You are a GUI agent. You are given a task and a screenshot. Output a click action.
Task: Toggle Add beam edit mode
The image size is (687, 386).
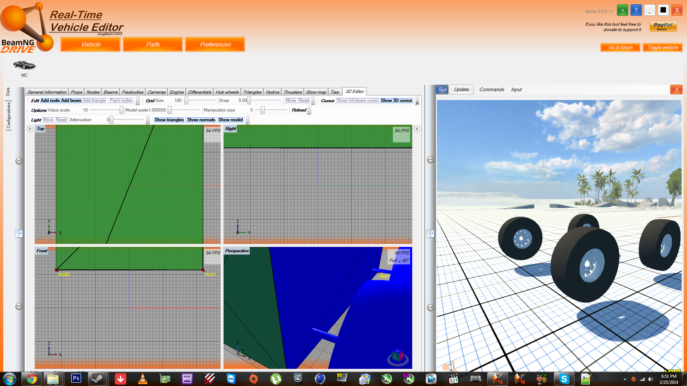71,101
